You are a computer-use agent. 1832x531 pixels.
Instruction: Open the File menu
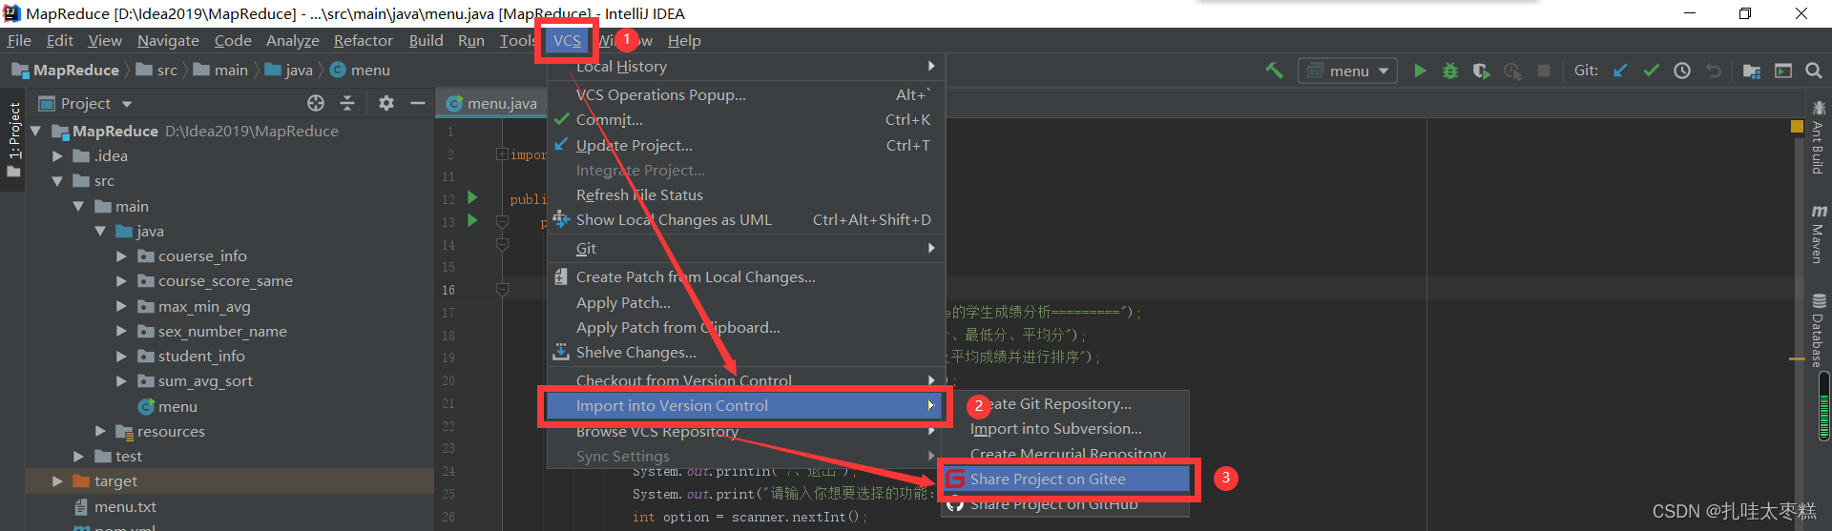coord(19,40)
